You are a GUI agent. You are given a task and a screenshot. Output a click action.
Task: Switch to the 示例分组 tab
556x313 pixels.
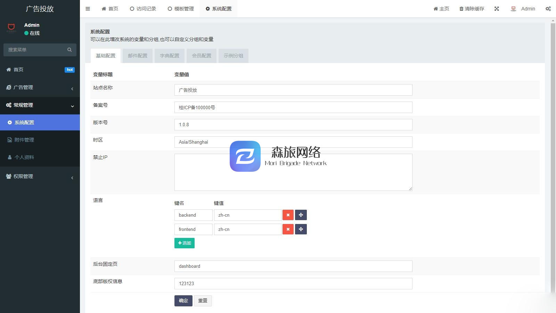pyautogui.click(x=234, y=56)
